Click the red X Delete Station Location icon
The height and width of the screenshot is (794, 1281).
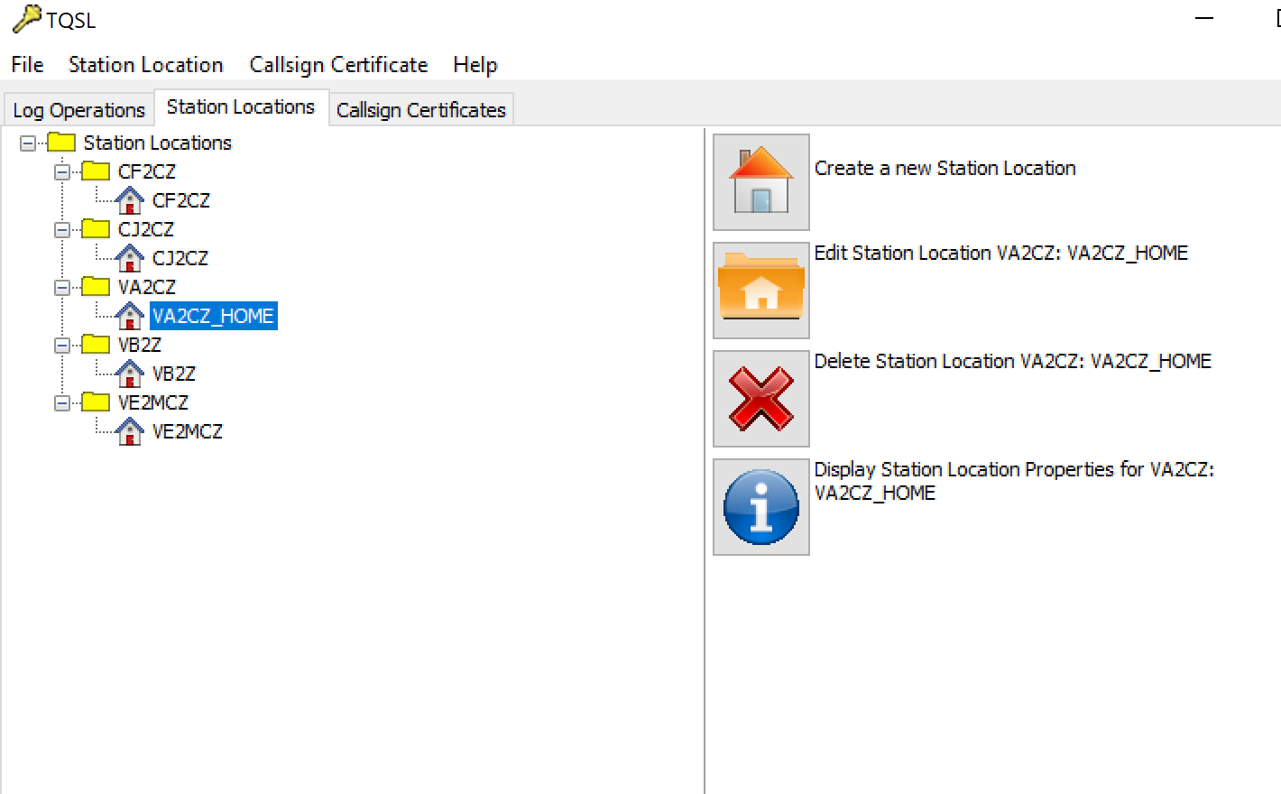click(761, 398)
